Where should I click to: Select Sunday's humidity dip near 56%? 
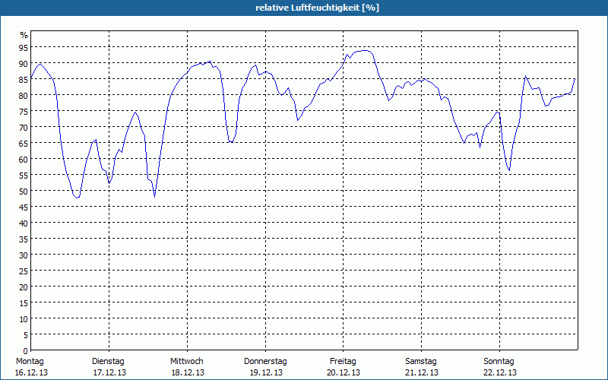click(x=509, y=171)
